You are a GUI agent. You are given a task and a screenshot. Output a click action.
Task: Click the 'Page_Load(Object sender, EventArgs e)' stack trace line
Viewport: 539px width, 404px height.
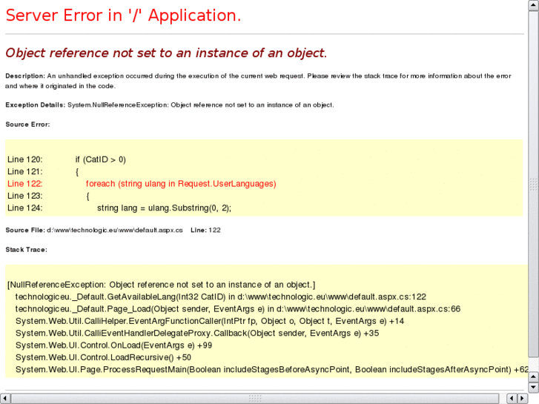coord(238,309)
